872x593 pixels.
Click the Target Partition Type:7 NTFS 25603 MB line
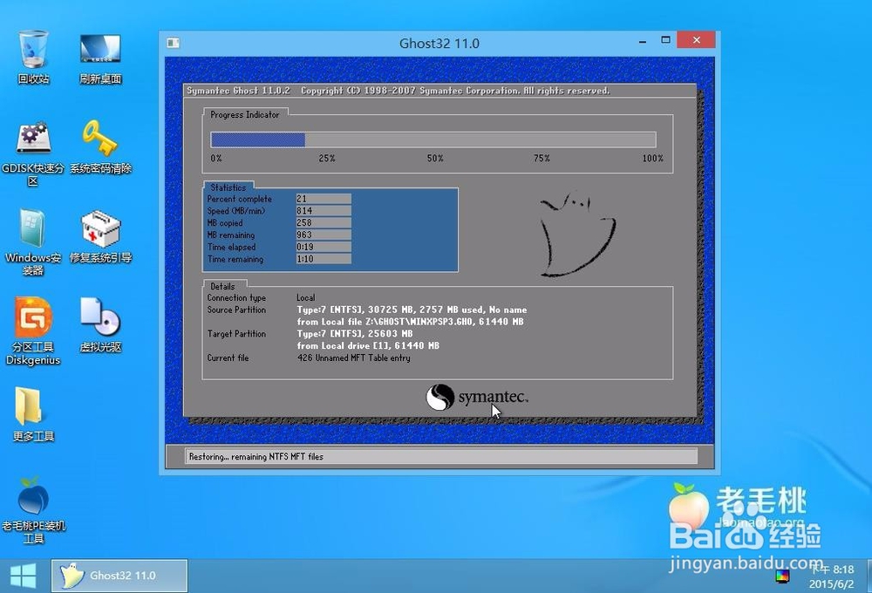point(354,334)
